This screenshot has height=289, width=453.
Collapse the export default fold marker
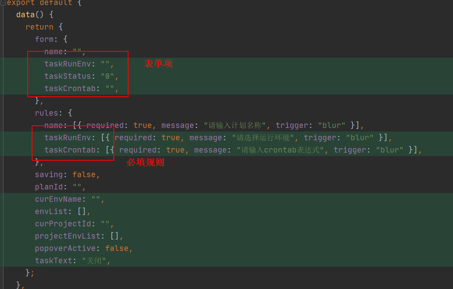[x=3, y=3]
